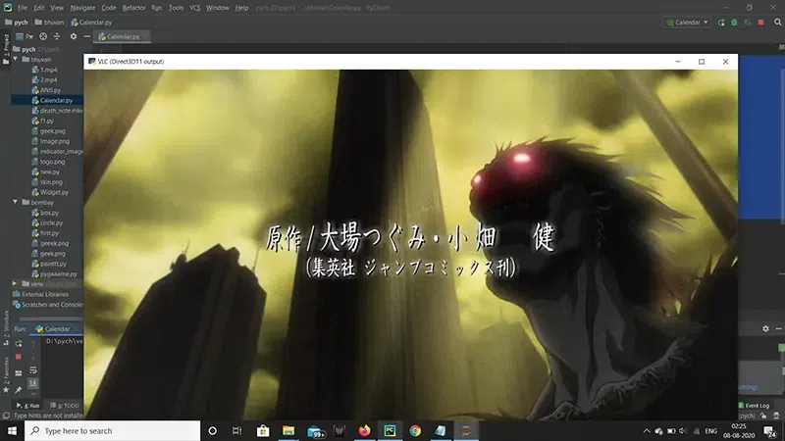
Task: Restore layout icon in Run panel
Action: 19,373
